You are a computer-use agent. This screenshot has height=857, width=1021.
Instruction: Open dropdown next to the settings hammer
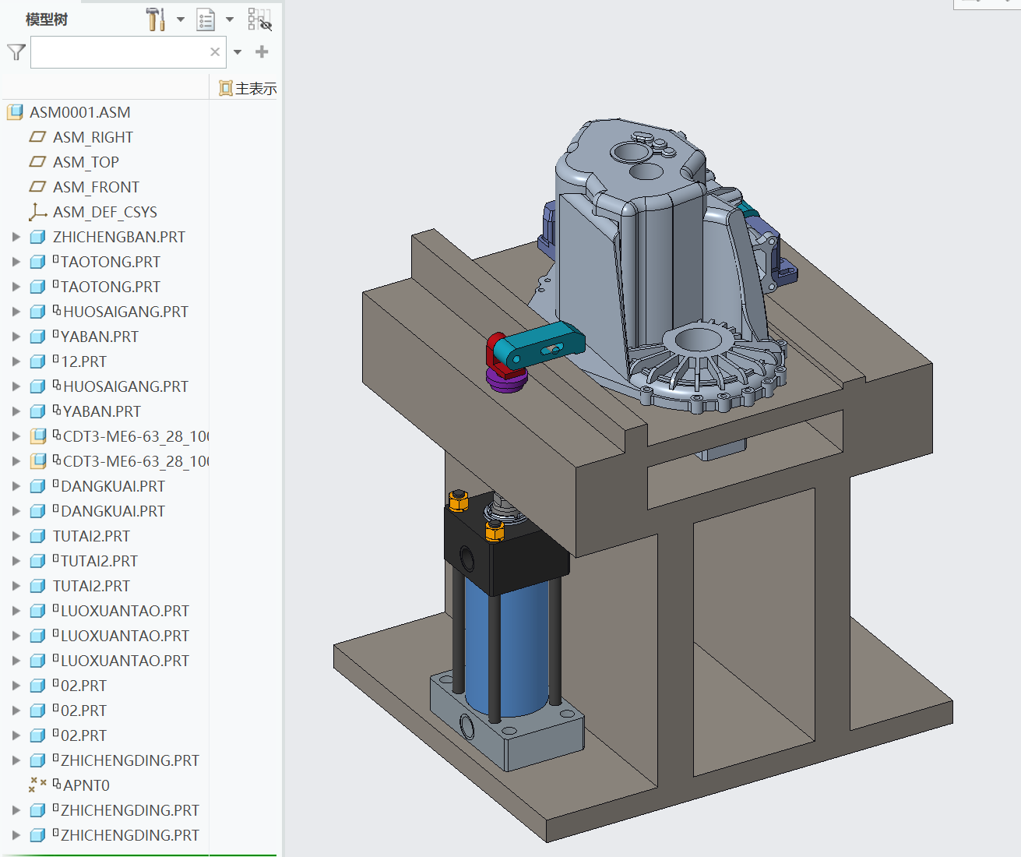point(181,19)
